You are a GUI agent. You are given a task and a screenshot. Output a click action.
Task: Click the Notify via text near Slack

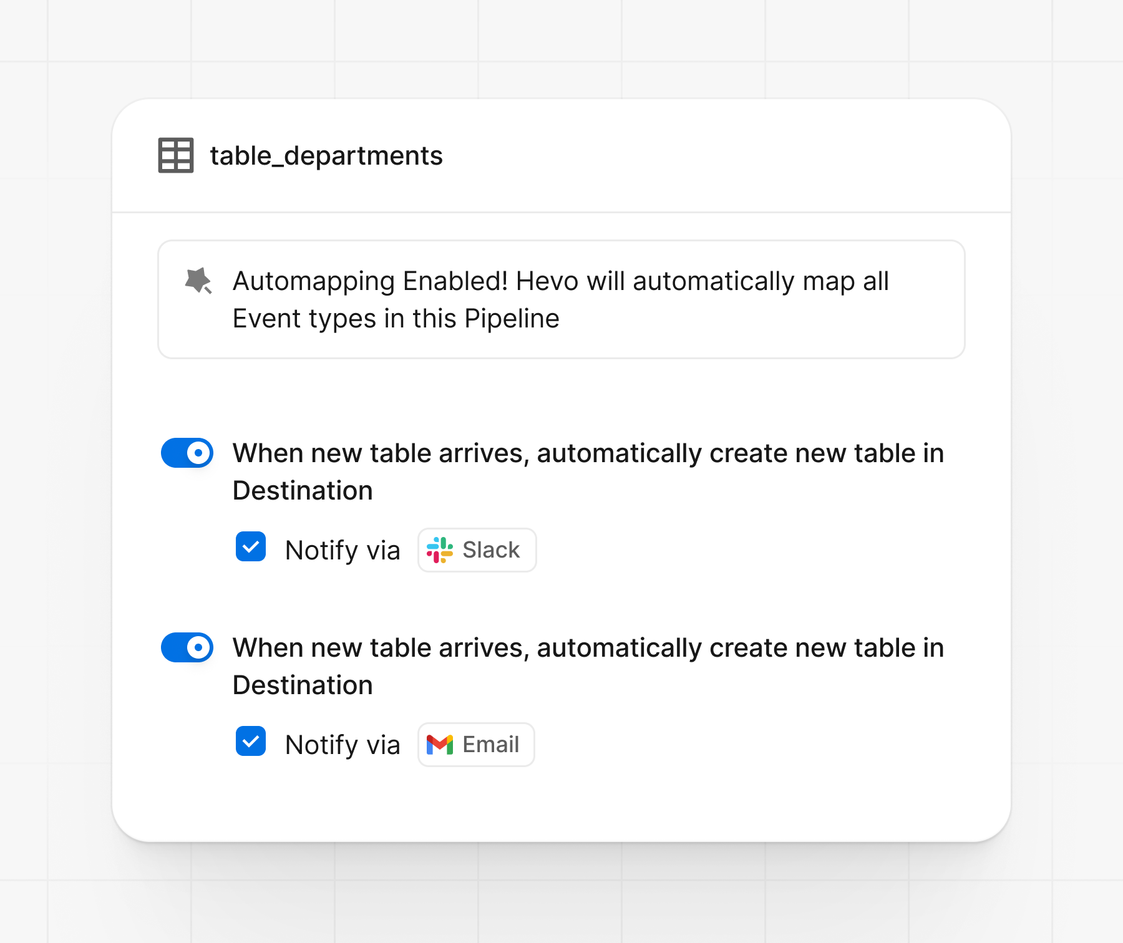(342, 550)
